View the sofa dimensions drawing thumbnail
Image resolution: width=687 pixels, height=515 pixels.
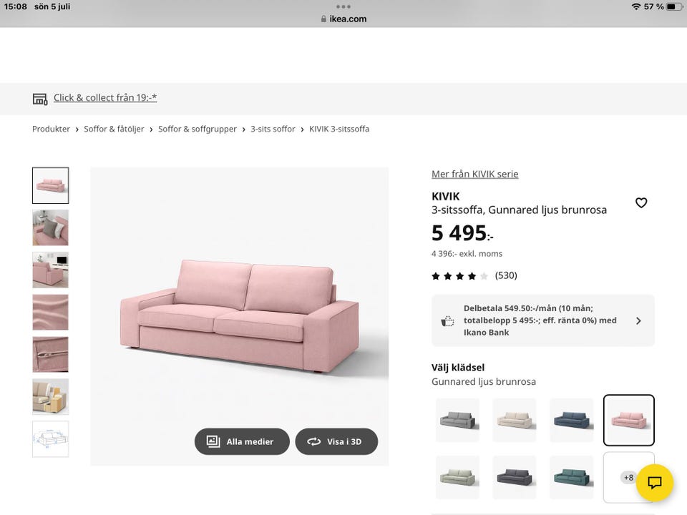coord(50,438)
